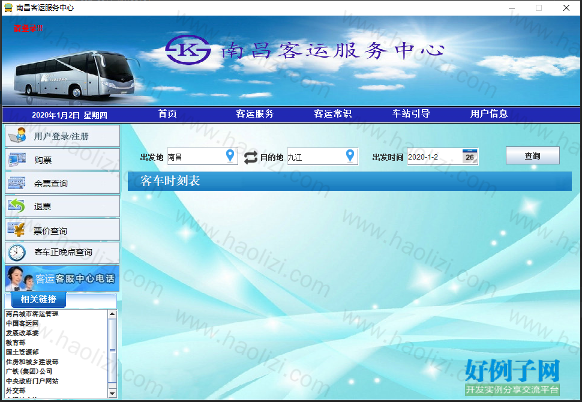Click the 购票 ticket purchase icon
Screen dimensions: 582x402
pyautogui.click(x=17, y=159)
